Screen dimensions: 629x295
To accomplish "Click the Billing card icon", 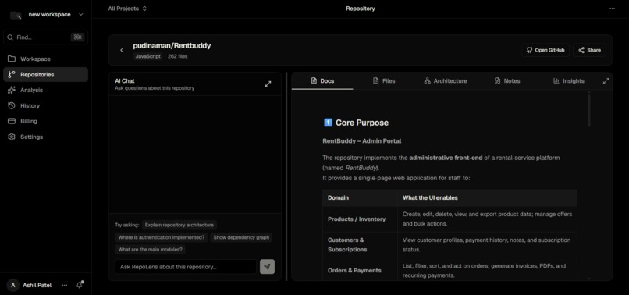I will click(x=12, y=121).
